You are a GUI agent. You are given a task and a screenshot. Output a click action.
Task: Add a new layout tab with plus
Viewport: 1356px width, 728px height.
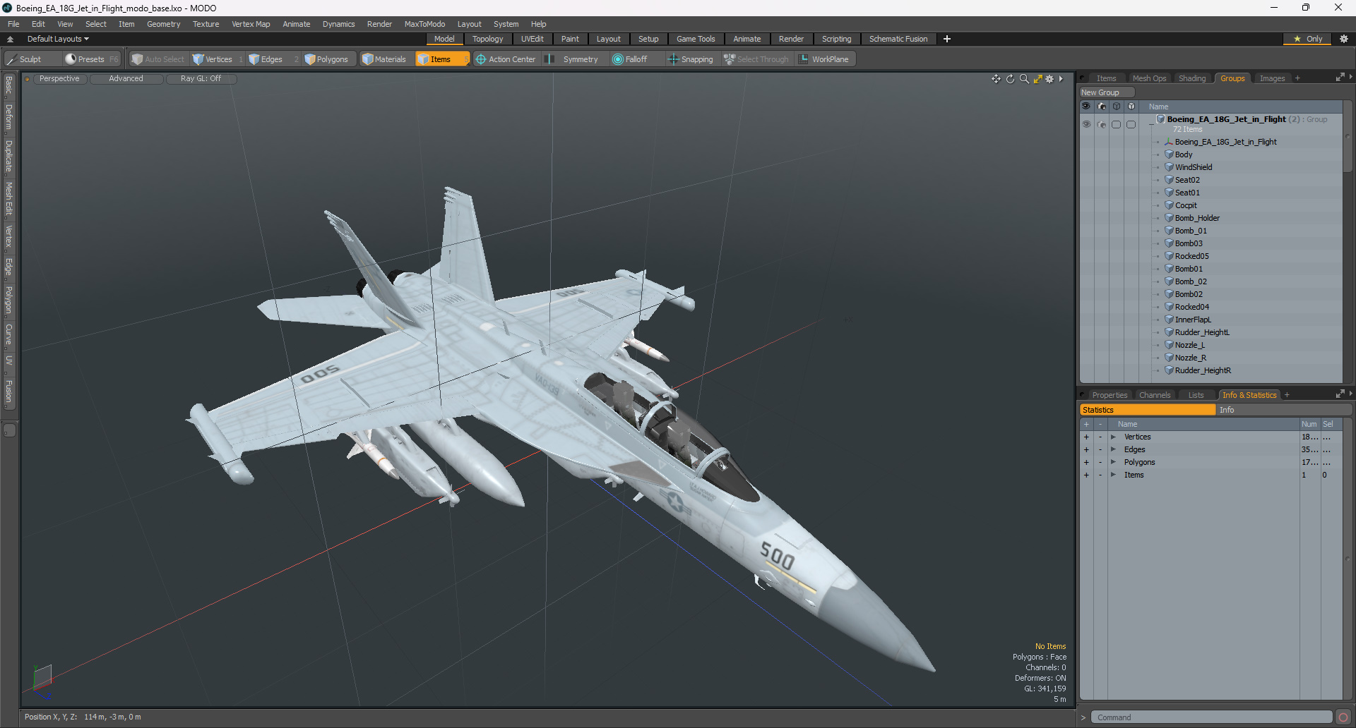point(947,39)
